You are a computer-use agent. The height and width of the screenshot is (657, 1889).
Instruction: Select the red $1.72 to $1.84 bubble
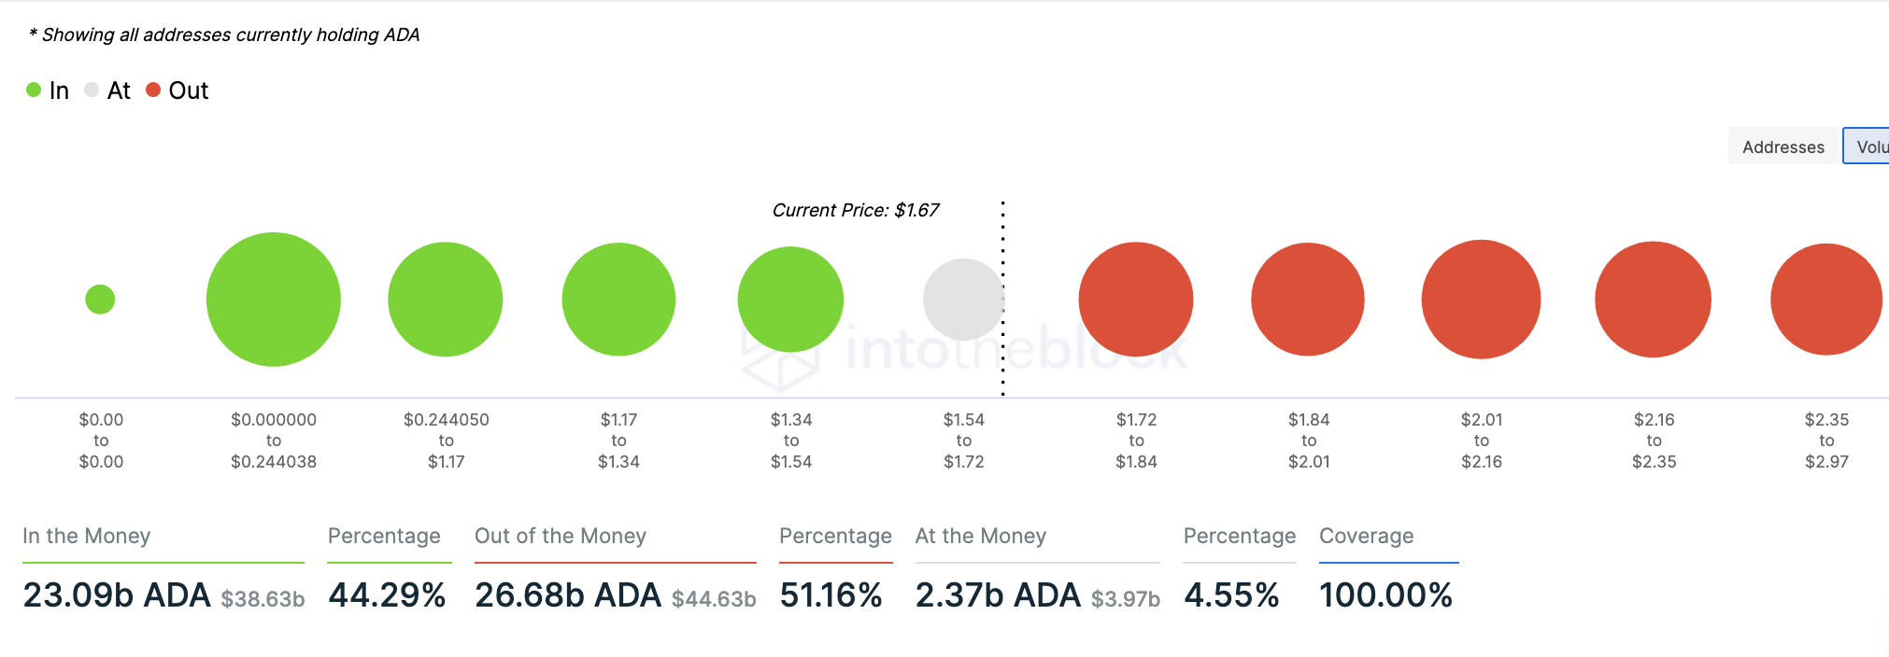pos(1136,300)
